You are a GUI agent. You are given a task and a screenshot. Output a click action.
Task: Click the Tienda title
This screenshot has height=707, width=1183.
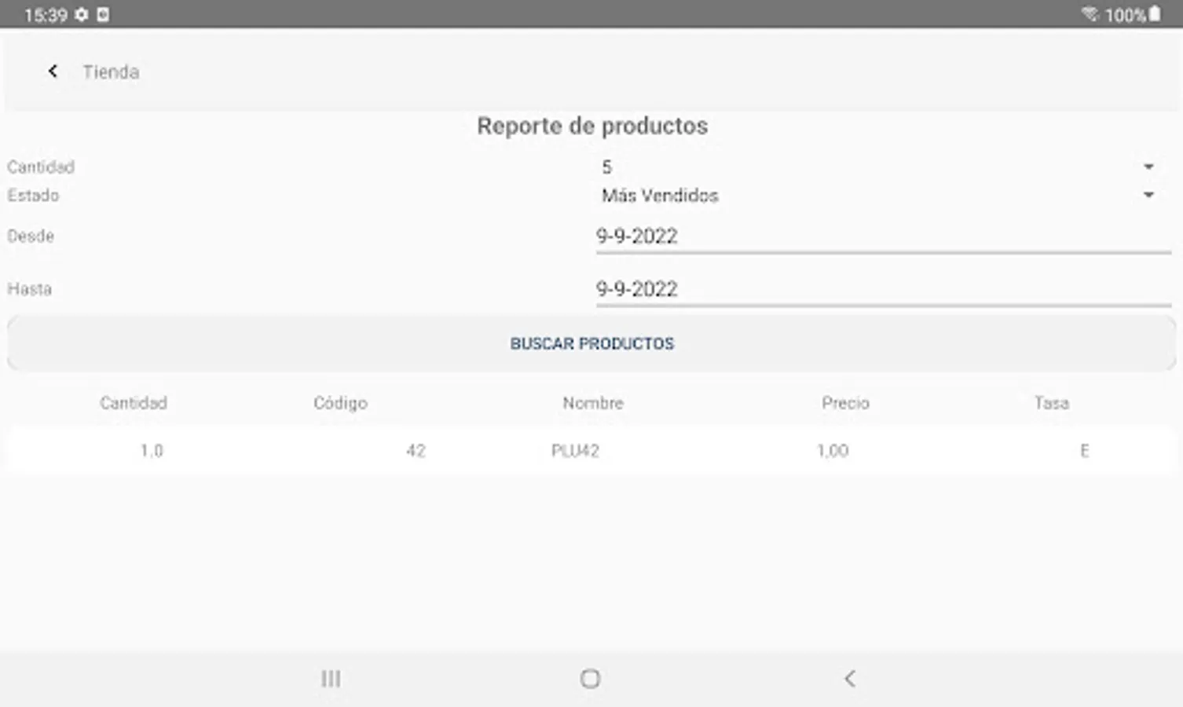click(x=111, y=71)
